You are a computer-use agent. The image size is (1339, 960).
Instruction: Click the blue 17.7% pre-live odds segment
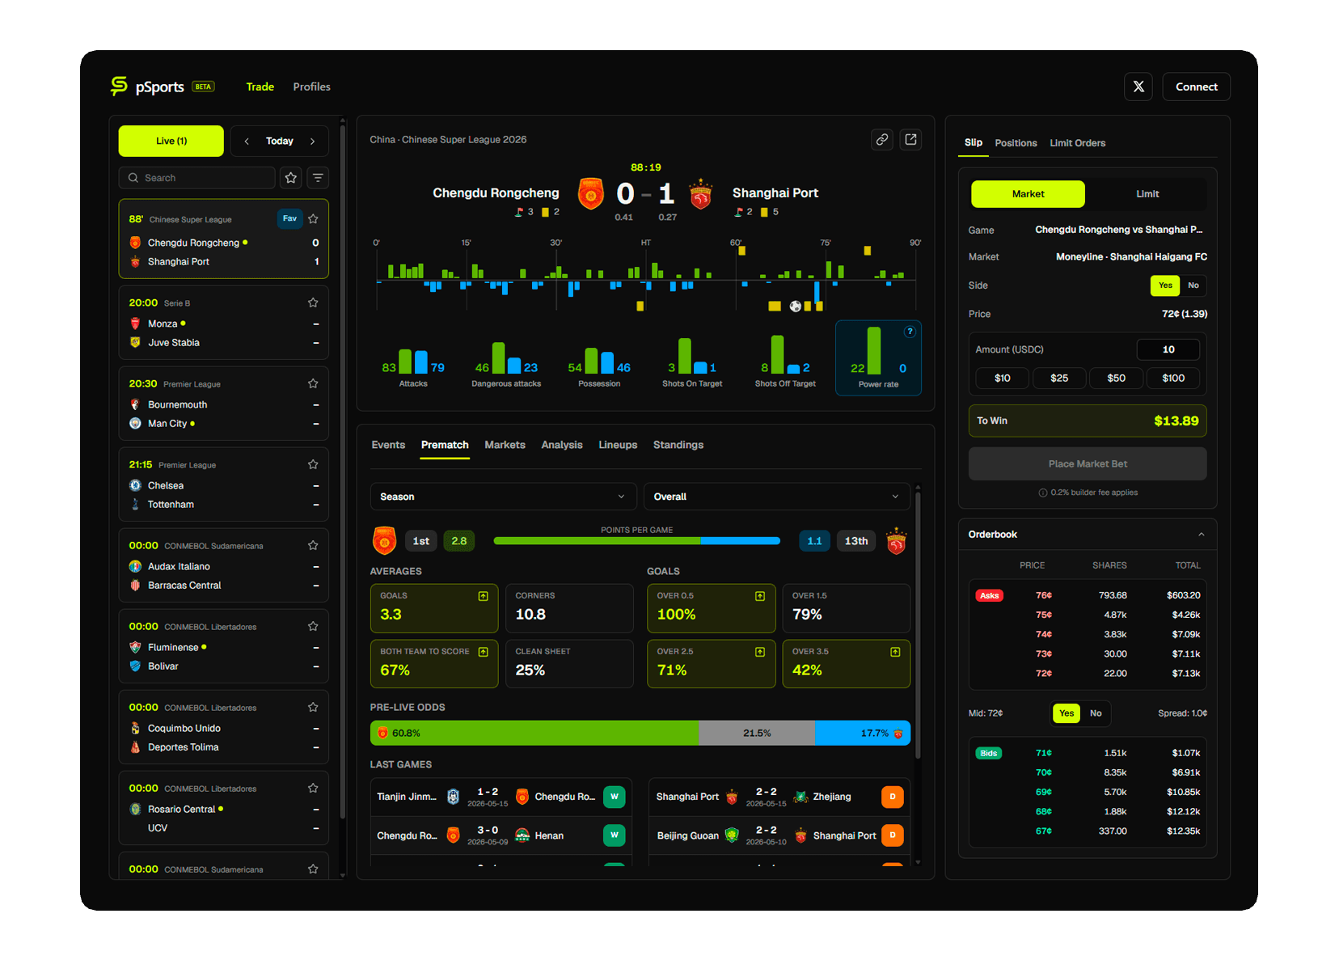tap(862, 733)
